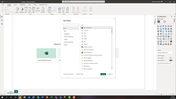Open the External Tools ribbon tab
The height and width of the screenshot is (99, 176).
tap(43, 5)
